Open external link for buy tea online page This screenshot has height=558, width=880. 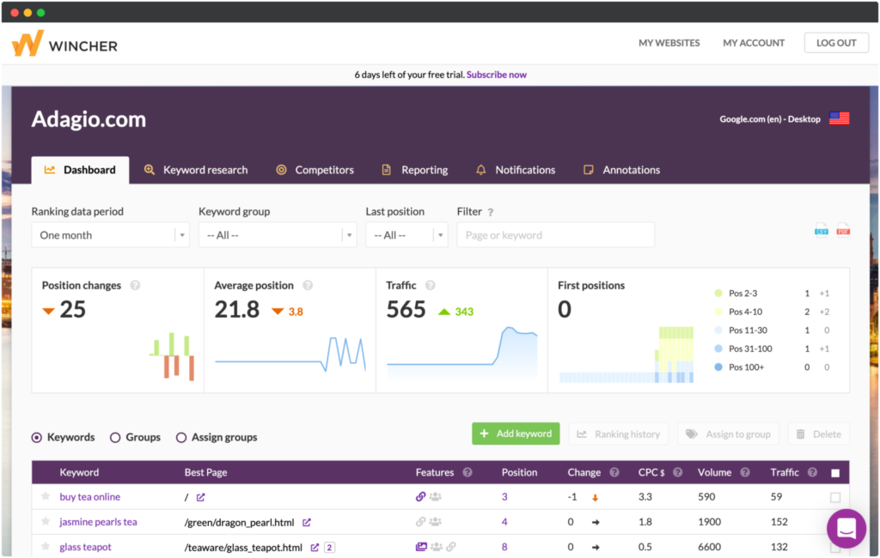[x=200, y=497]
